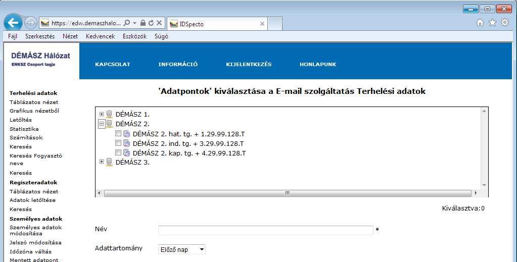Open the Adatok letöltése sidebar link
The width and height of the screenshot is (517, 262).
32,200
